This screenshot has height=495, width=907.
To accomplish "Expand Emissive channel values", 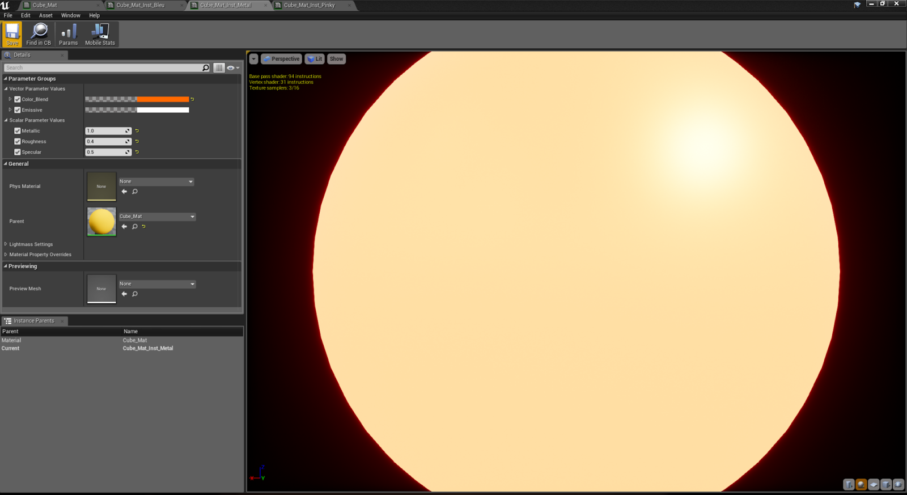I will coord(10,110).
